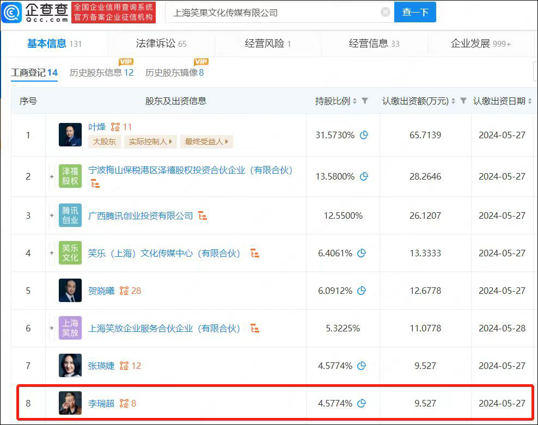Expand row 2 泽禧股权 plus sign

52,176
